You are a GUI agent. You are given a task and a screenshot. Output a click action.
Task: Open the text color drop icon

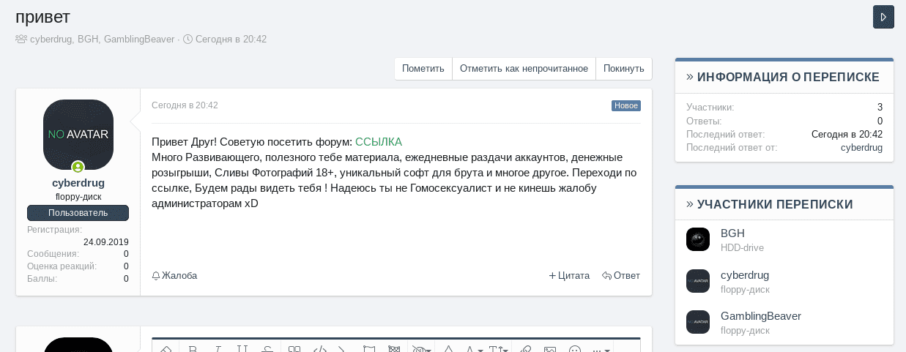click(448, 348)
